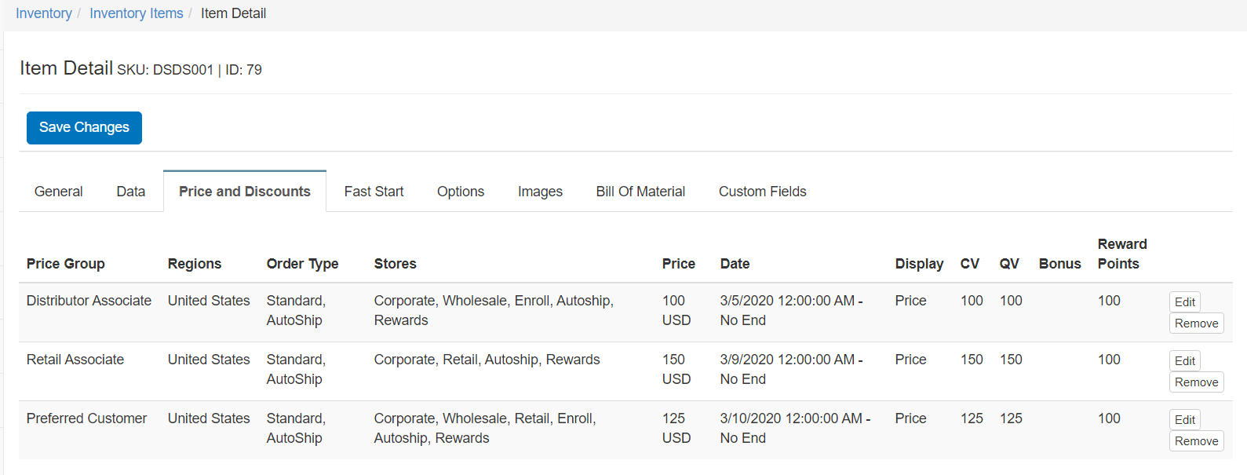Viewport: 1247px width, 475px height.
Task: Navigate to Inventory breadcrumb link
Action: (44, 13)
